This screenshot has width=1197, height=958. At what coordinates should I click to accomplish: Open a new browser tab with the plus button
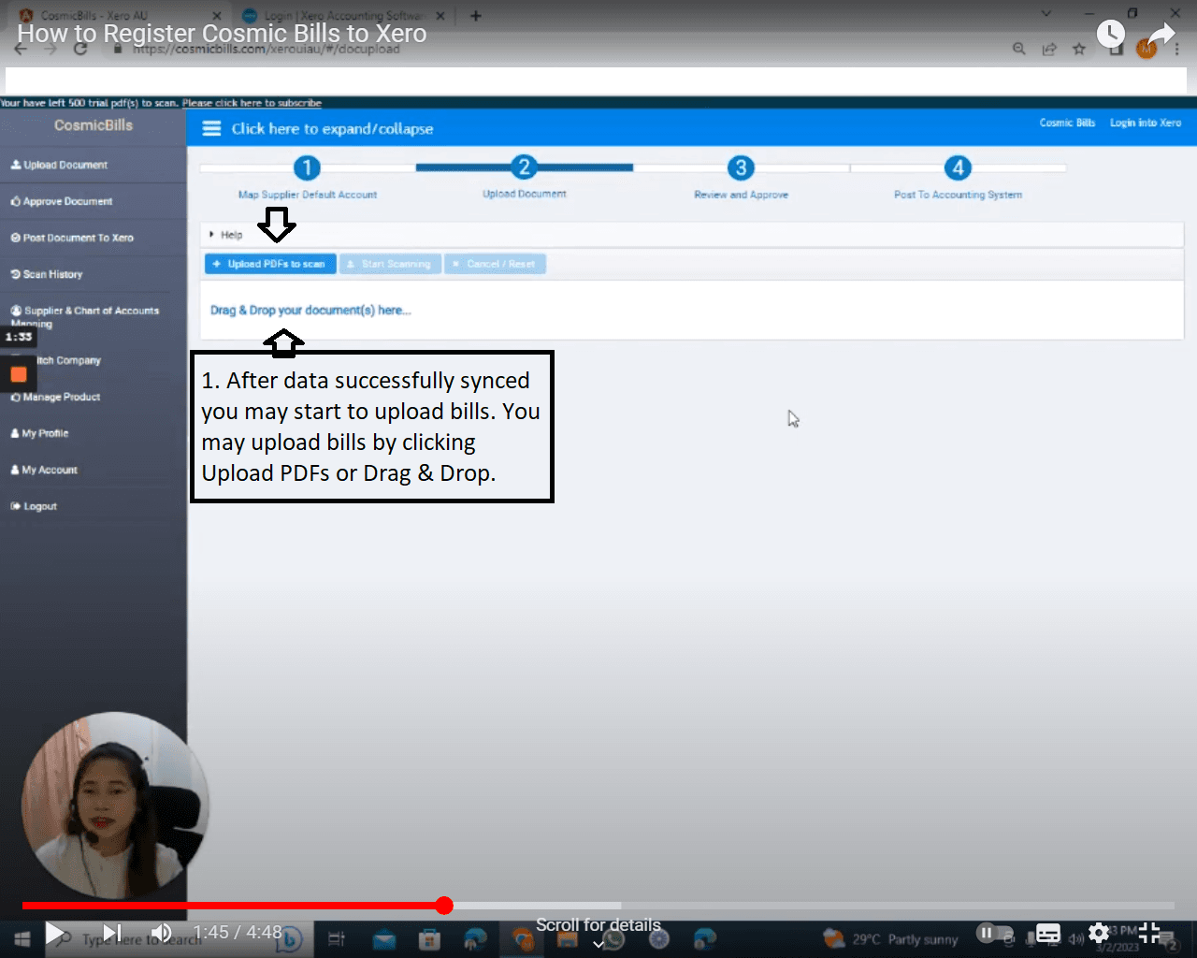tap(476, 16)
